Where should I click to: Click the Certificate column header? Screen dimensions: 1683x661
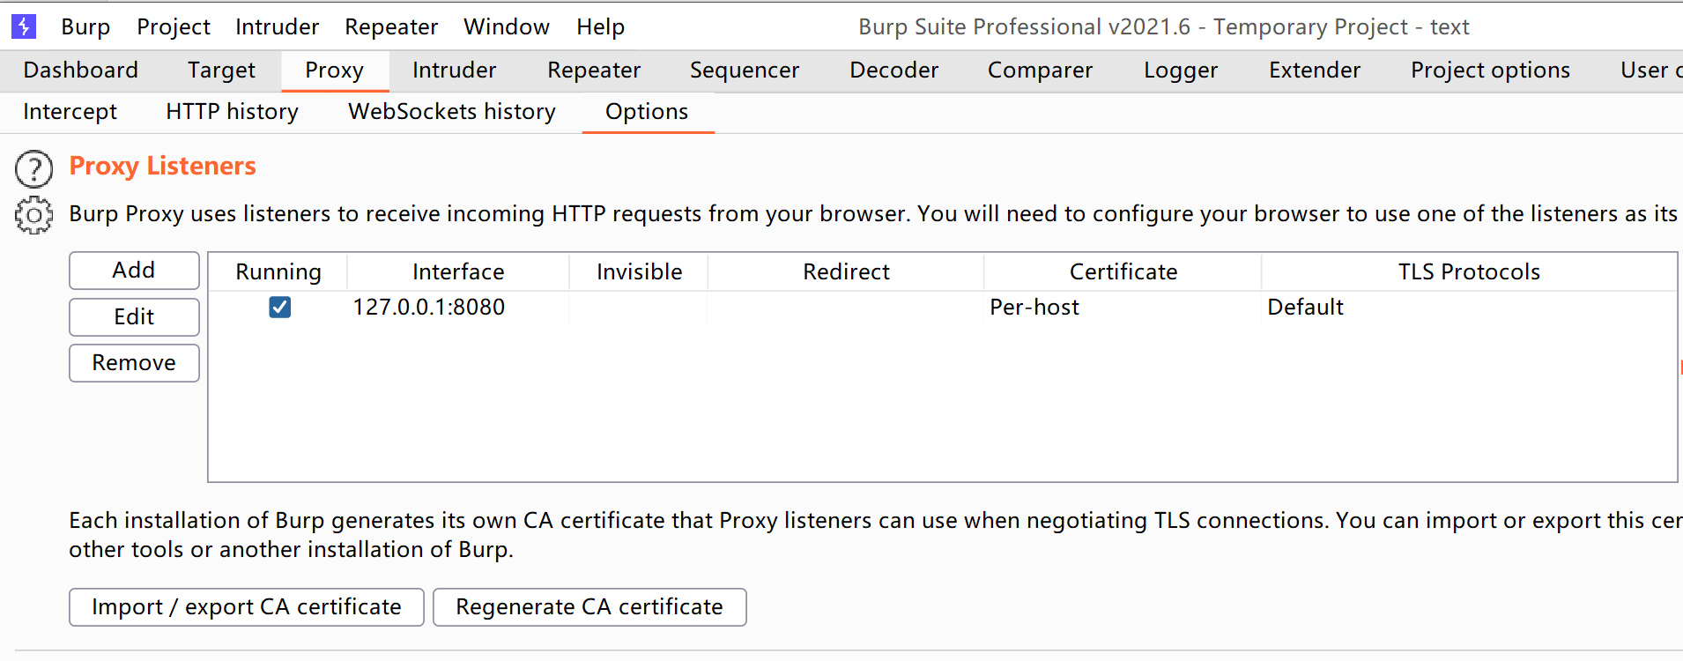coord(1123,272)
